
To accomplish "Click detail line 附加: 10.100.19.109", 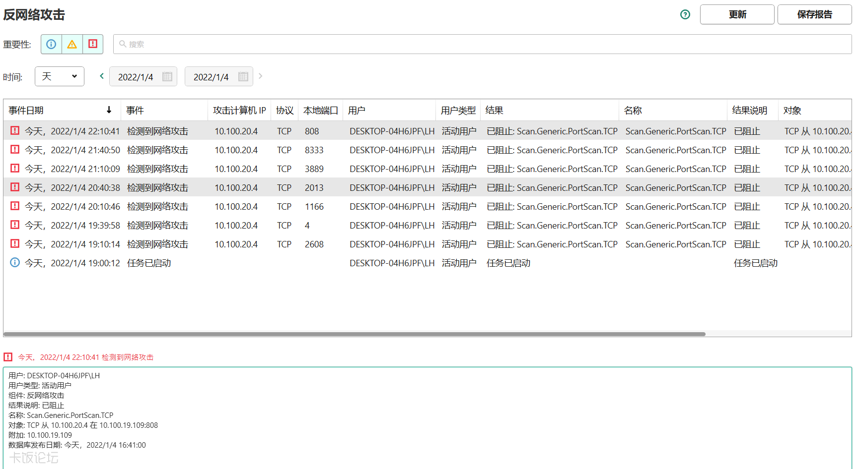I will [x=40, y=435].
